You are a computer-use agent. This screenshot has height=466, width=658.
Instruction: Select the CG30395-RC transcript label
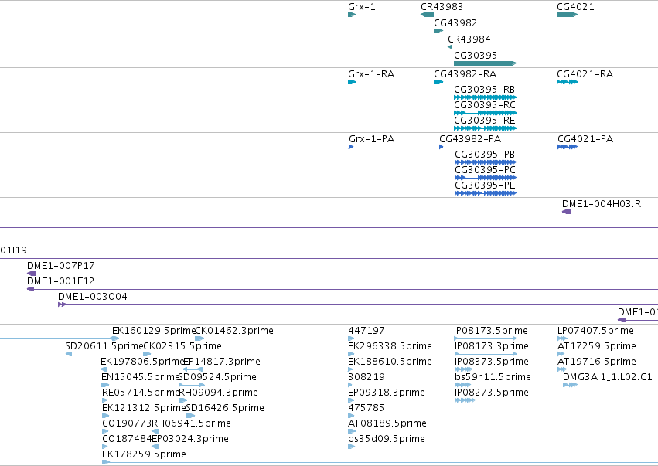click(485, 105)
